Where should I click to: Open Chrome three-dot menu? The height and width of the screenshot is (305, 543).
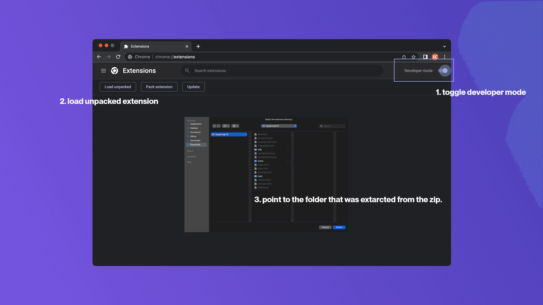445,57
